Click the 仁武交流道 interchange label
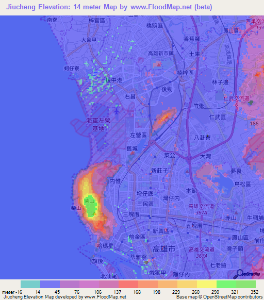This screenshot has width=264, height=300. pyautogui.click(x=237, y=98)
